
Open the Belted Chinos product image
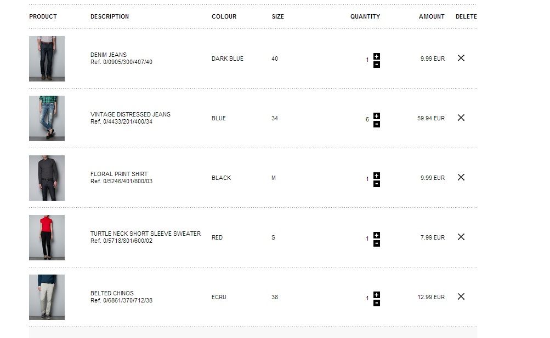click(47, 297)
